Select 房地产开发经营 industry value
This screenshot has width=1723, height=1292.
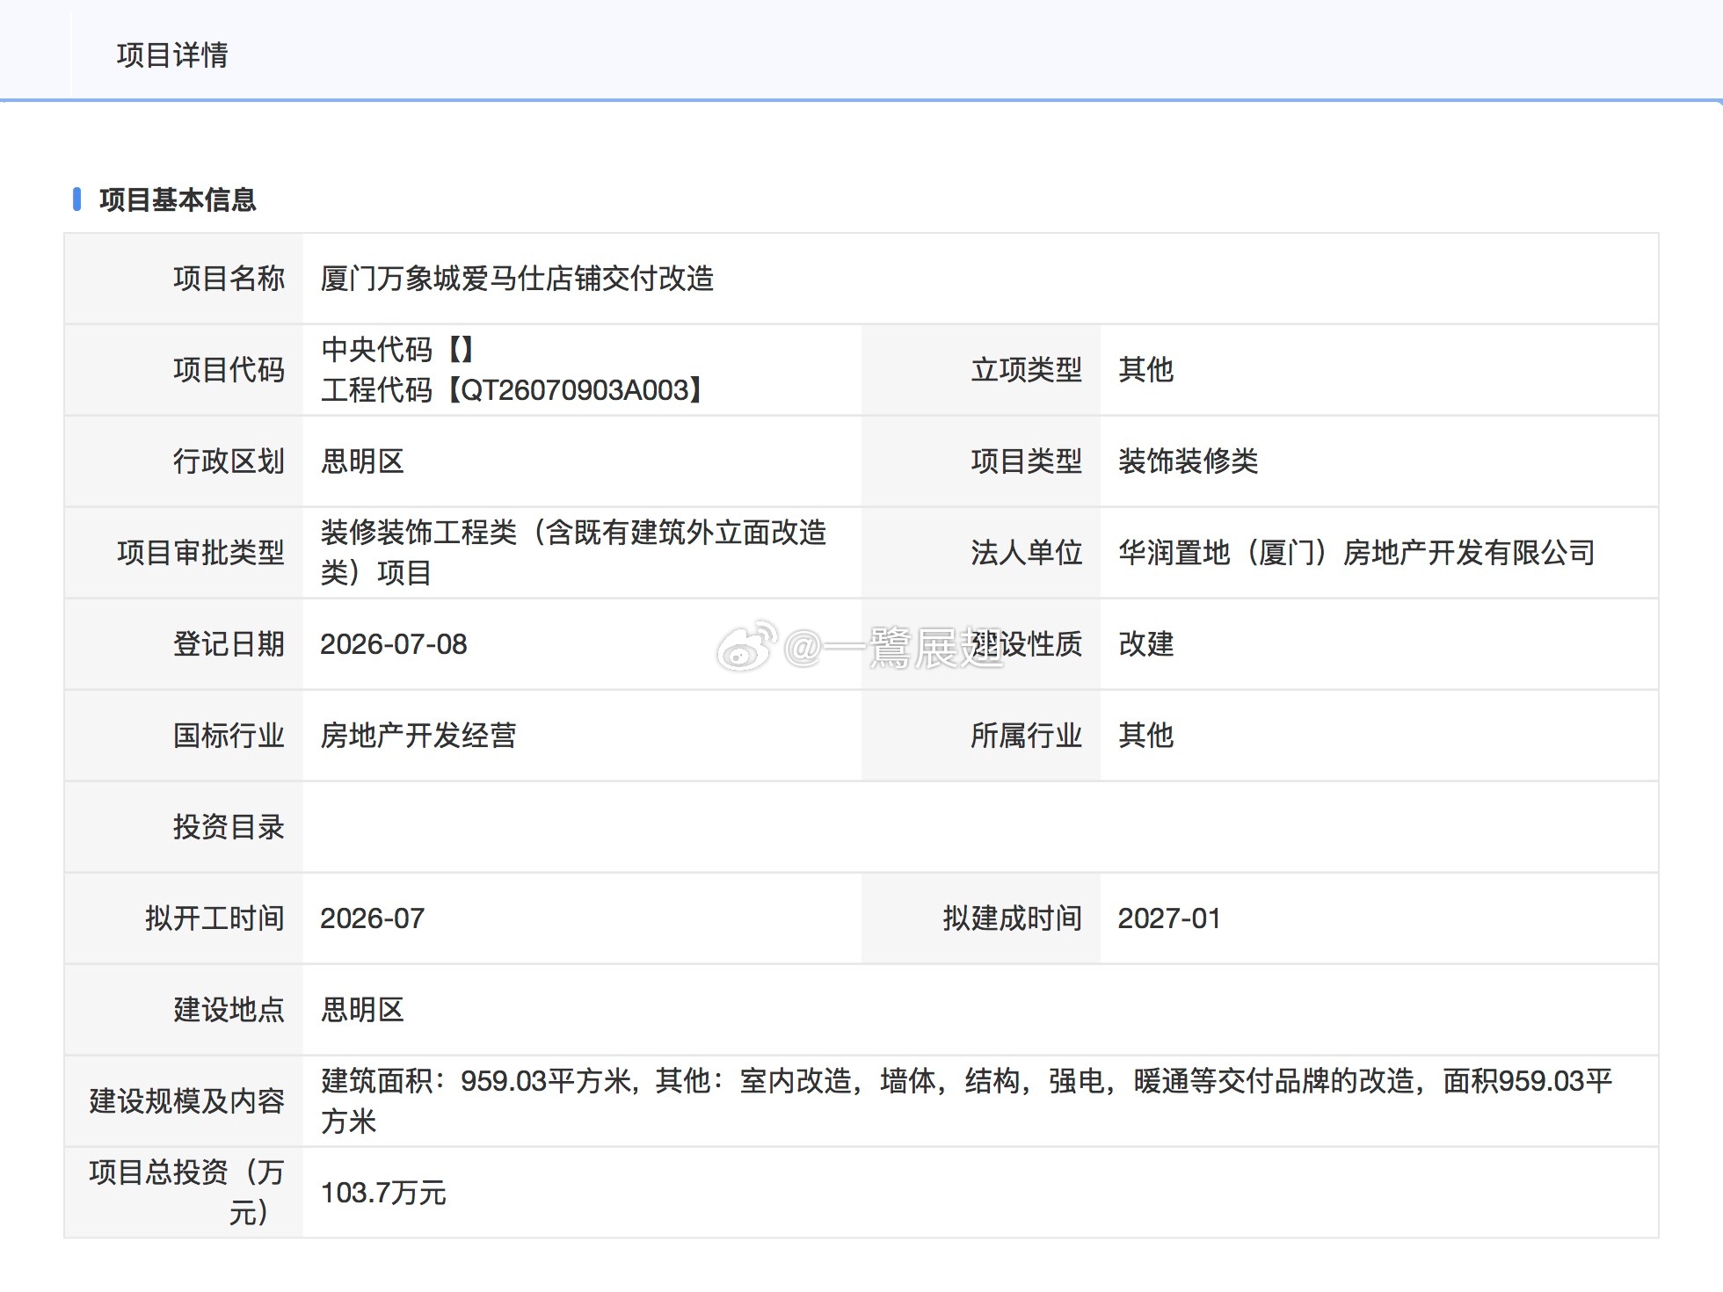pyautogui.click(x=418, y=736)
